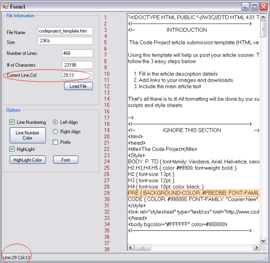Click the Number of Lines field 468
Screen dimensions: 270x263
point(77,53)
